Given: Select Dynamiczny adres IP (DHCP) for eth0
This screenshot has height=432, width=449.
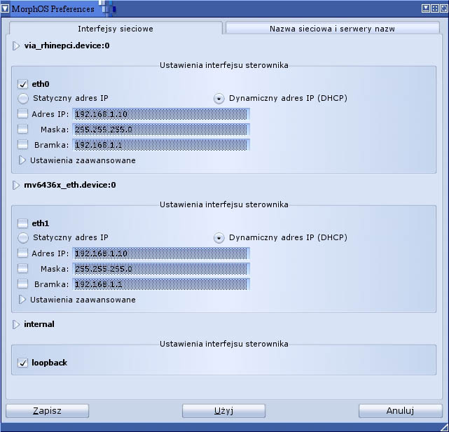Looking at the screenshot, I should click(219, 99).
